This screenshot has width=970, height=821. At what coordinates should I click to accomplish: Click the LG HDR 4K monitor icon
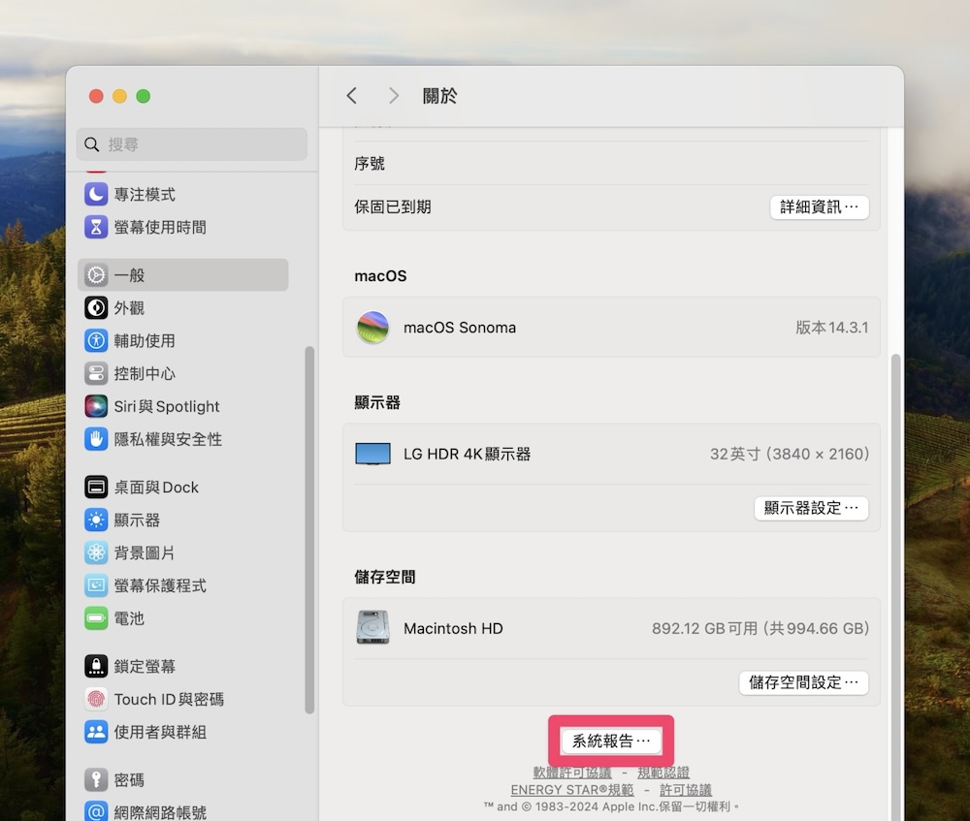click(372, 454)
